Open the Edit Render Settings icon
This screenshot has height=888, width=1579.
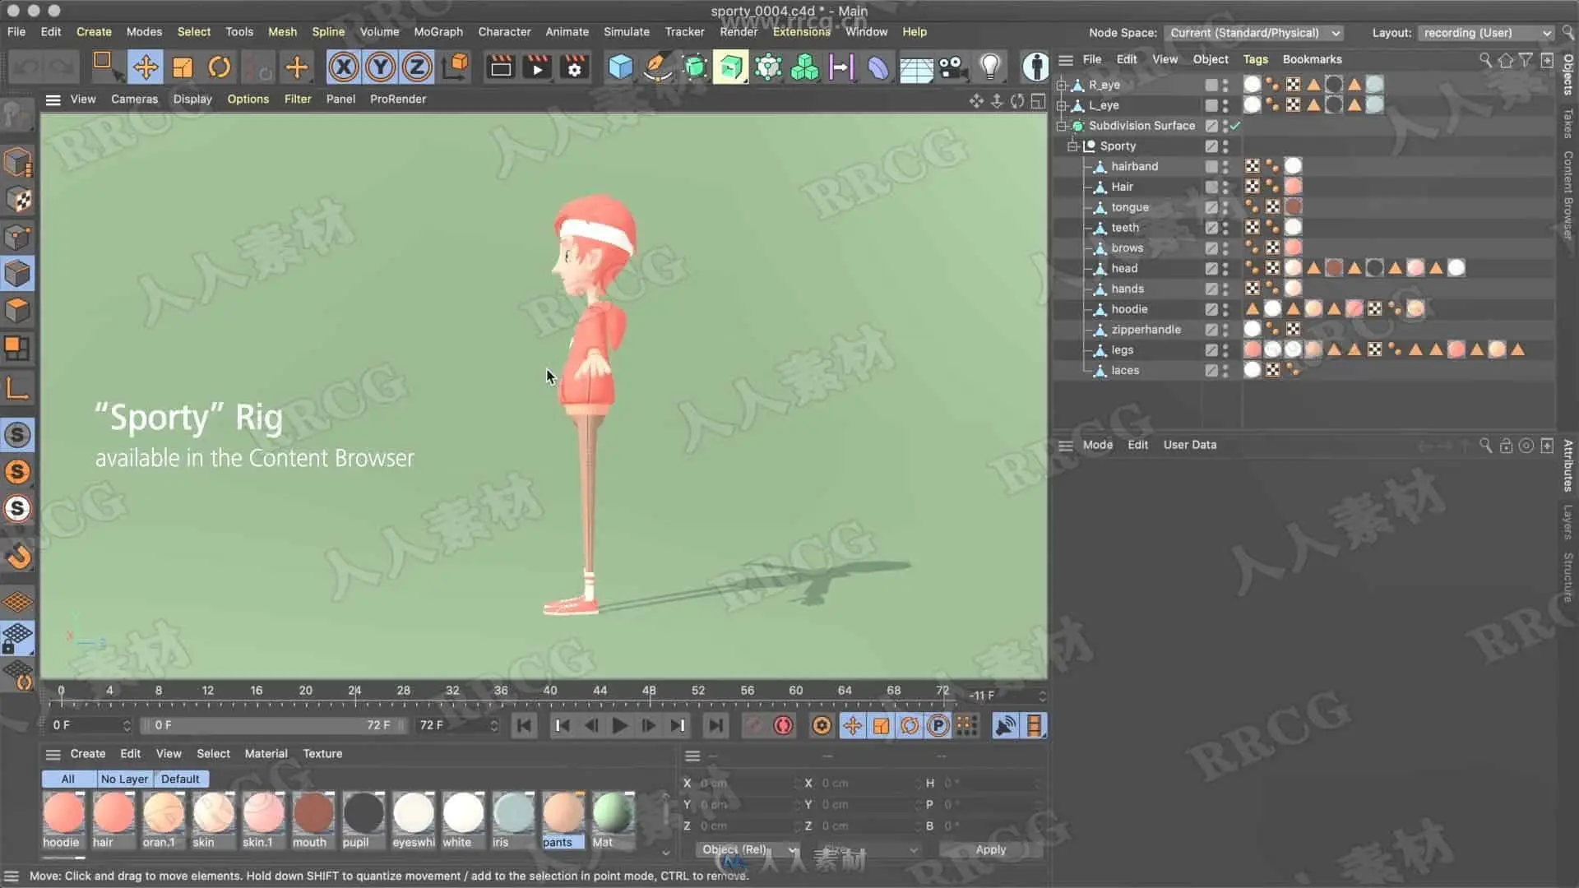tap(574, 67)
